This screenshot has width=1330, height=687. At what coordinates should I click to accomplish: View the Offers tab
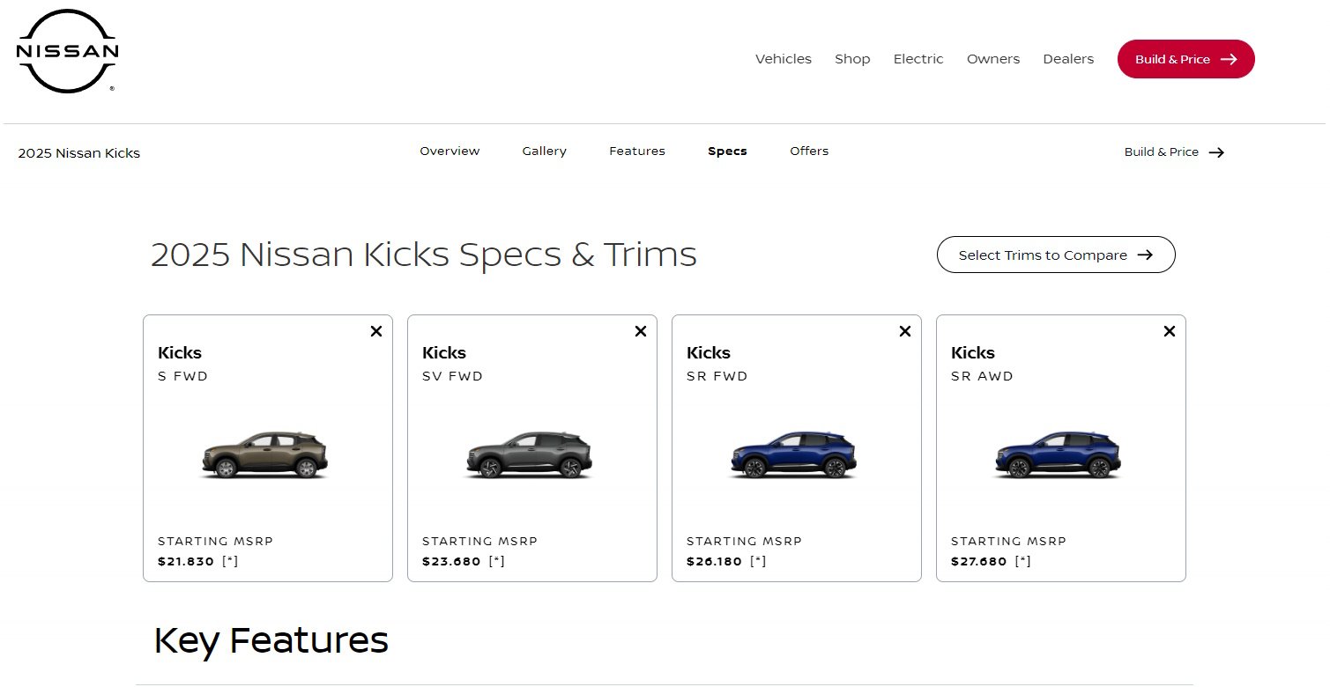[809, 151]
